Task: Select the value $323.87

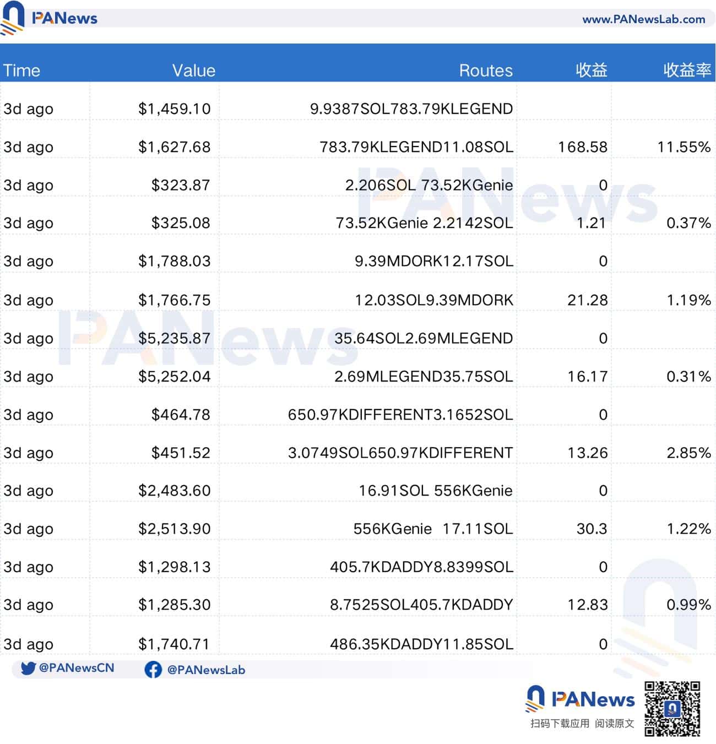Action: (181, 185)
